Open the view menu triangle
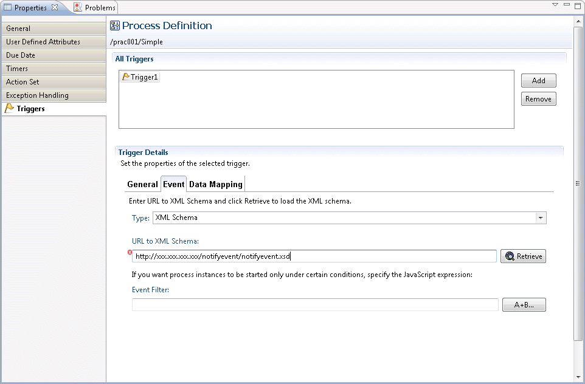Screen dimensions: 585x384 click(x=555, y=4)
